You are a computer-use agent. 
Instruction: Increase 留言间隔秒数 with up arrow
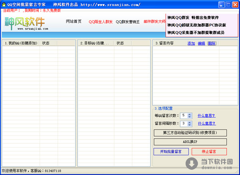(x=190, y=122)
